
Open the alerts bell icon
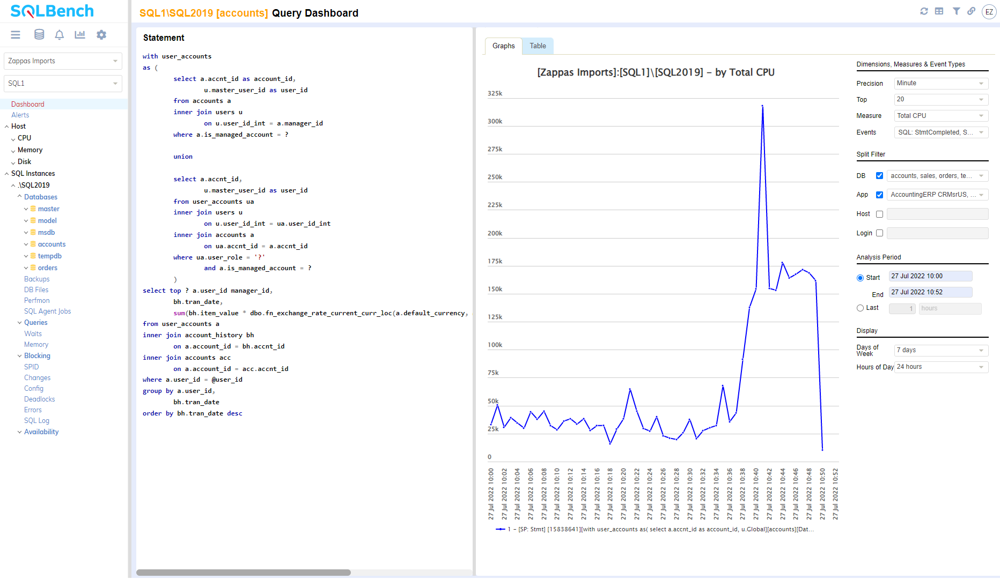coord(60,35)
